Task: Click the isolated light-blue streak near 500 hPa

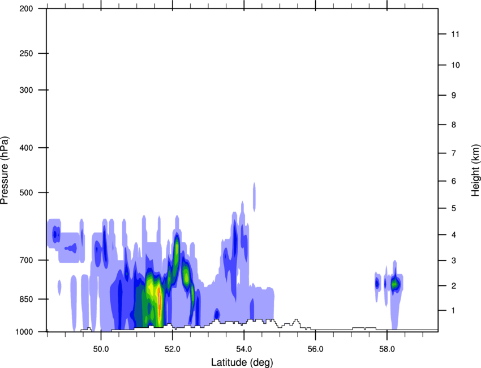Action: coord(254,197)
